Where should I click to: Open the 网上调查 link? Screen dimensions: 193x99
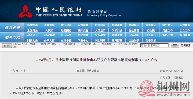coord(100,40)
